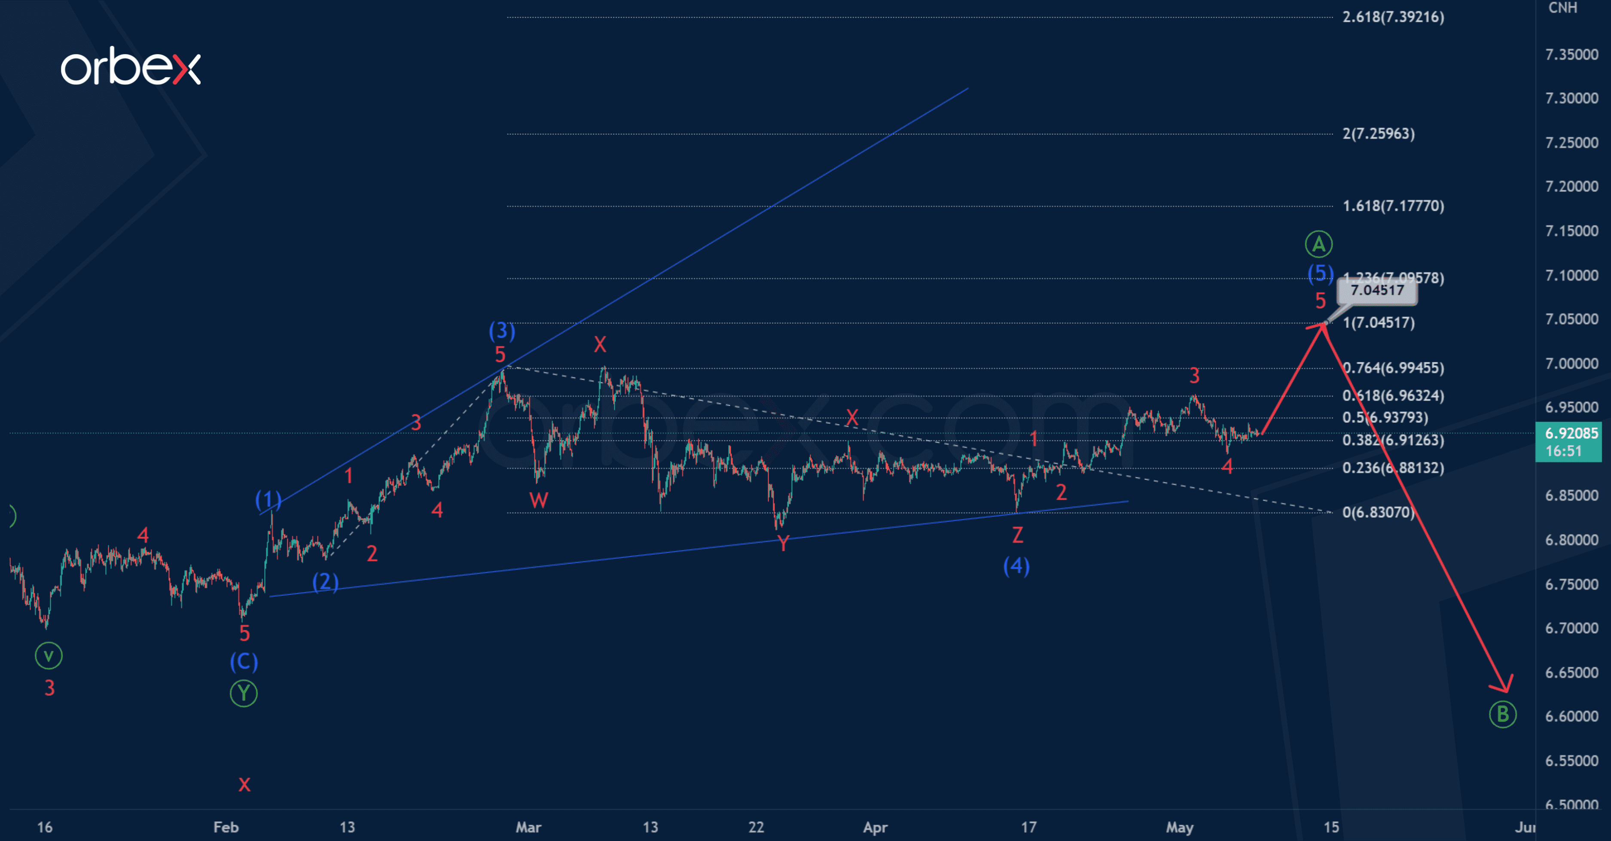
Task: Select the green circled Y wave label
Action: [243, 694]
